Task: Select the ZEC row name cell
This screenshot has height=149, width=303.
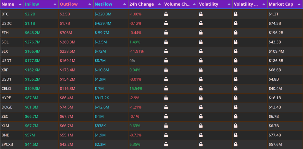Action: click(5, 116)
